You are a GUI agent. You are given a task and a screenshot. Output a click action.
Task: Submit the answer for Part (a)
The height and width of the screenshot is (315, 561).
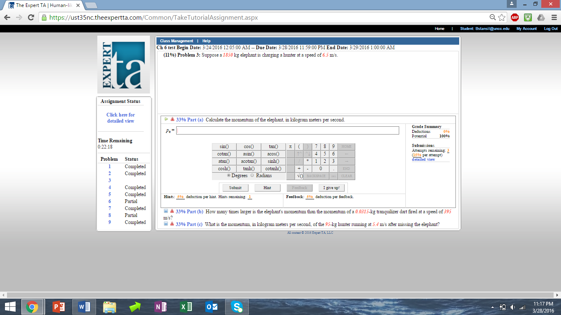[x=235, y=187]
